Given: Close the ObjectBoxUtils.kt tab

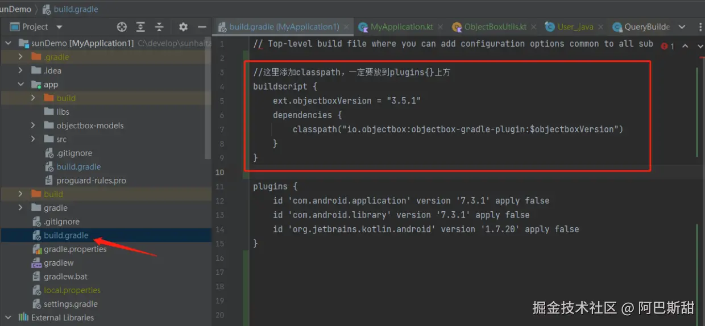Looking at the screenshot, I should 533,27.
